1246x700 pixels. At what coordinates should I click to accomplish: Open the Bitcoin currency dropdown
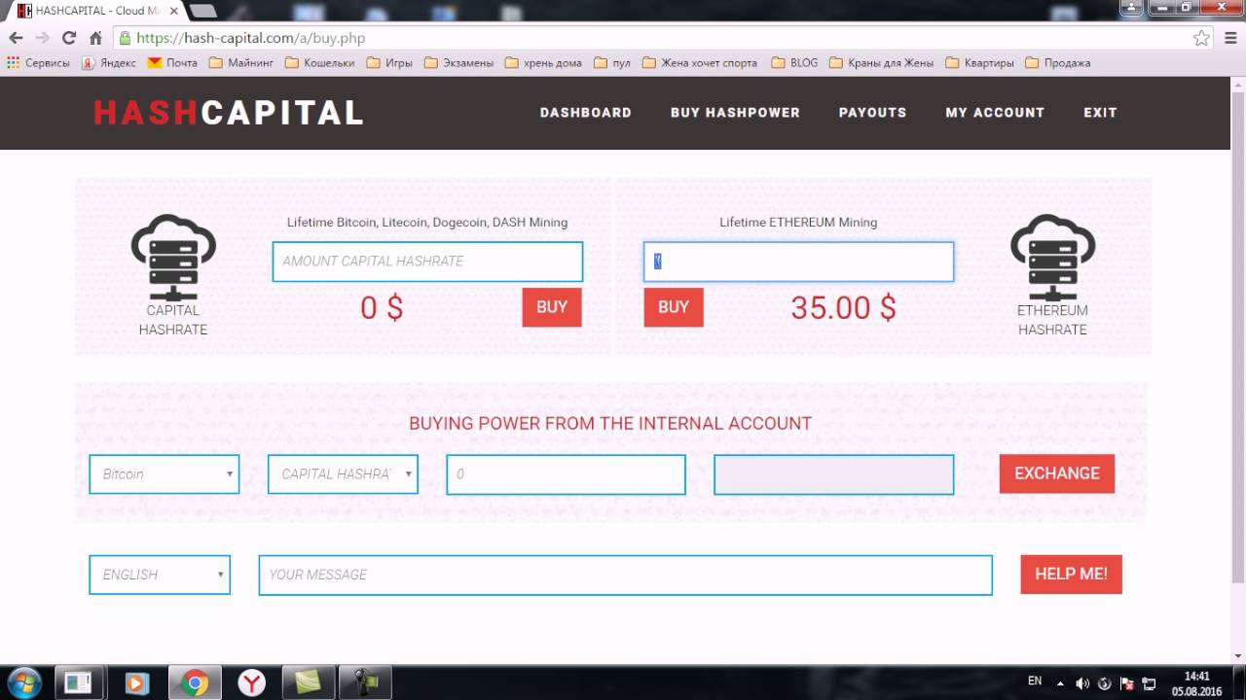[165, 474]
